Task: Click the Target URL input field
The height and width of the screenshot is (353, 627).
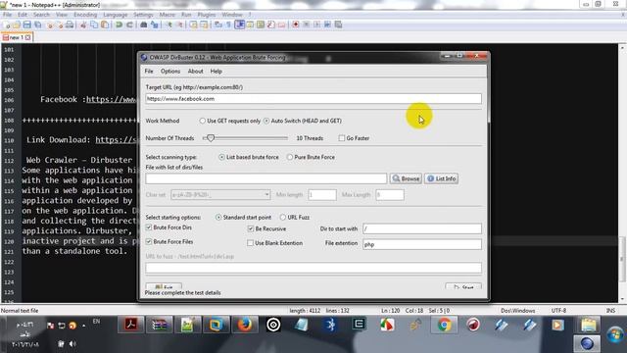Action: click(x=313, y=99)
